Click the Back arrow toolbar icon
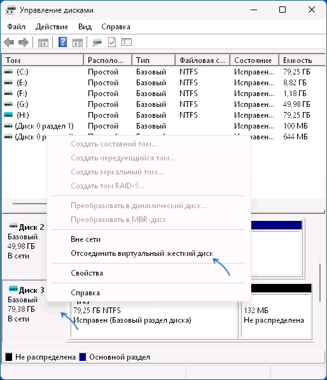The image size is (327, 380). tap(9, 43)
